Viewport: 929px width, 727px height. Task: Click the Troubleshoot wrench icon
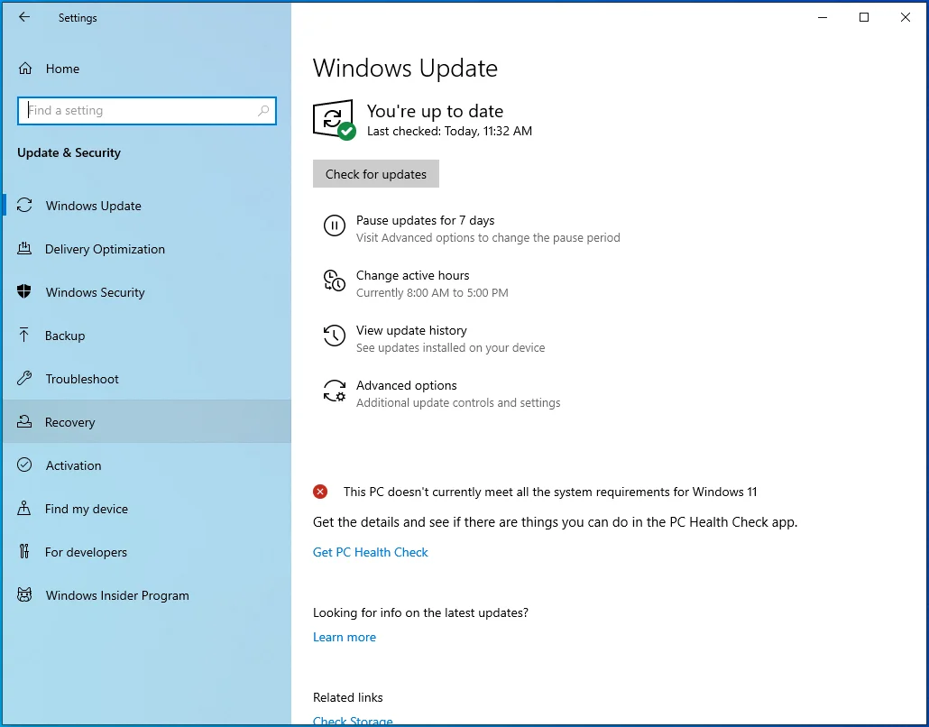coord(24,378)
